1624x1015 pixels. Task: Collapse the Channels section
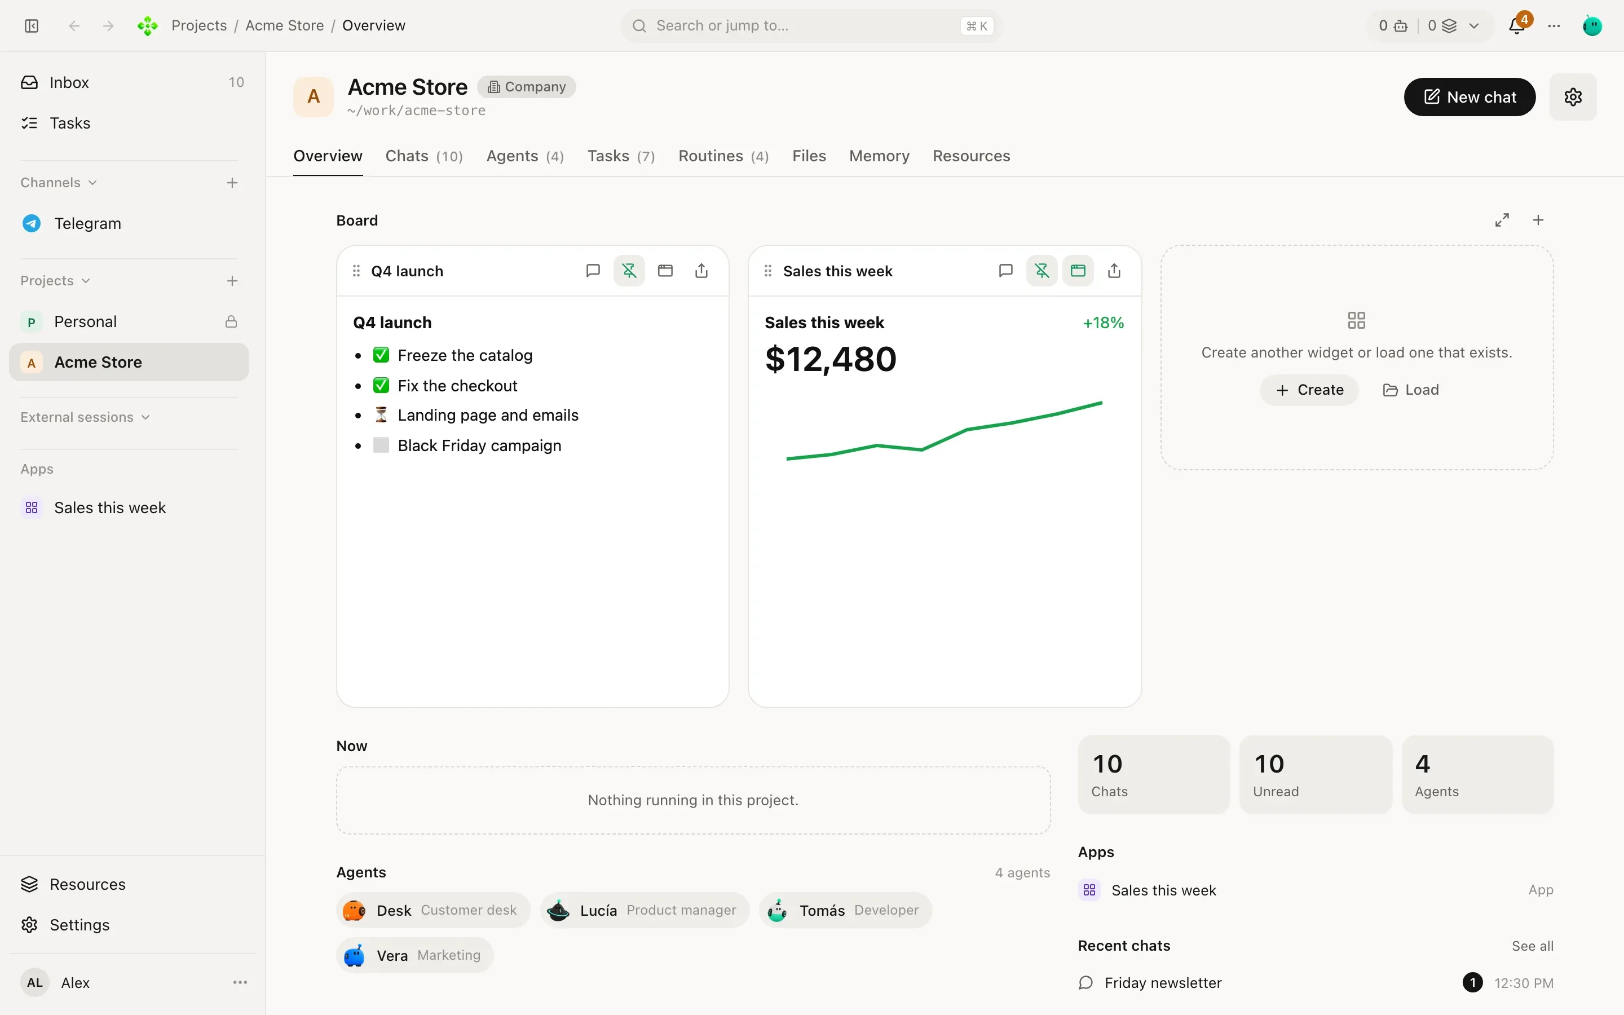pyautogui.click(x=59, y=183)
